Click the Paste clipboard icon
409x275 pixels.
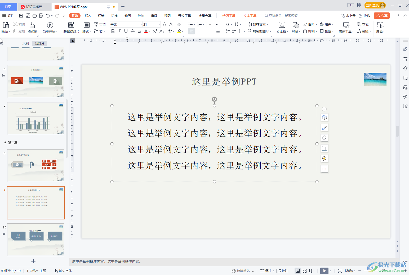pyautogui.click(x=6, y=25)
